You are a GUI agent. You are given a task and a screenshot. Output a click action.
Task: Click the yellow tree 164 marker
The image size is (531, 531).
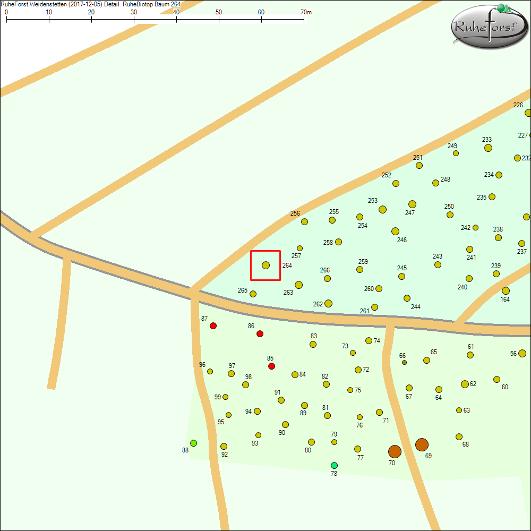pyautogui.click(x=506, y=290)
